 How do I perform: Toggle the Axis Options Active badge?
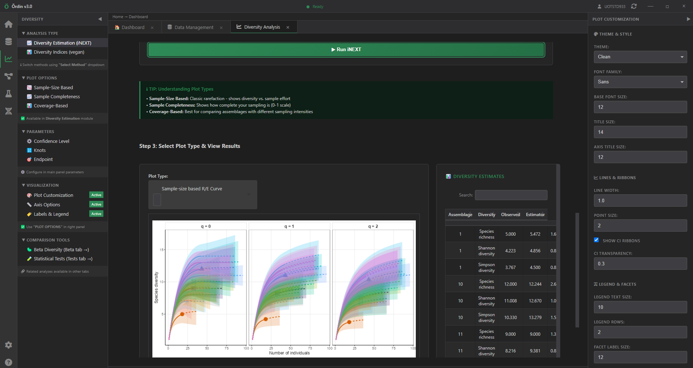(96, 204)
